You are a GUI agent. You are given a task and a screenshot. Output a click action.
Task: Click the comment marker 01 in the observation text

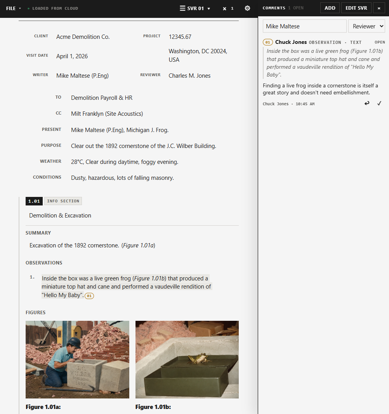pos(89,296)
